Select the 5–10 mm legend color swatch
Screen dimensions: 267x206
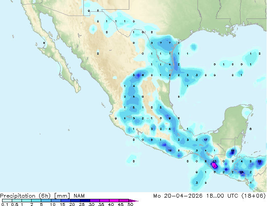[x=46, y=201]
